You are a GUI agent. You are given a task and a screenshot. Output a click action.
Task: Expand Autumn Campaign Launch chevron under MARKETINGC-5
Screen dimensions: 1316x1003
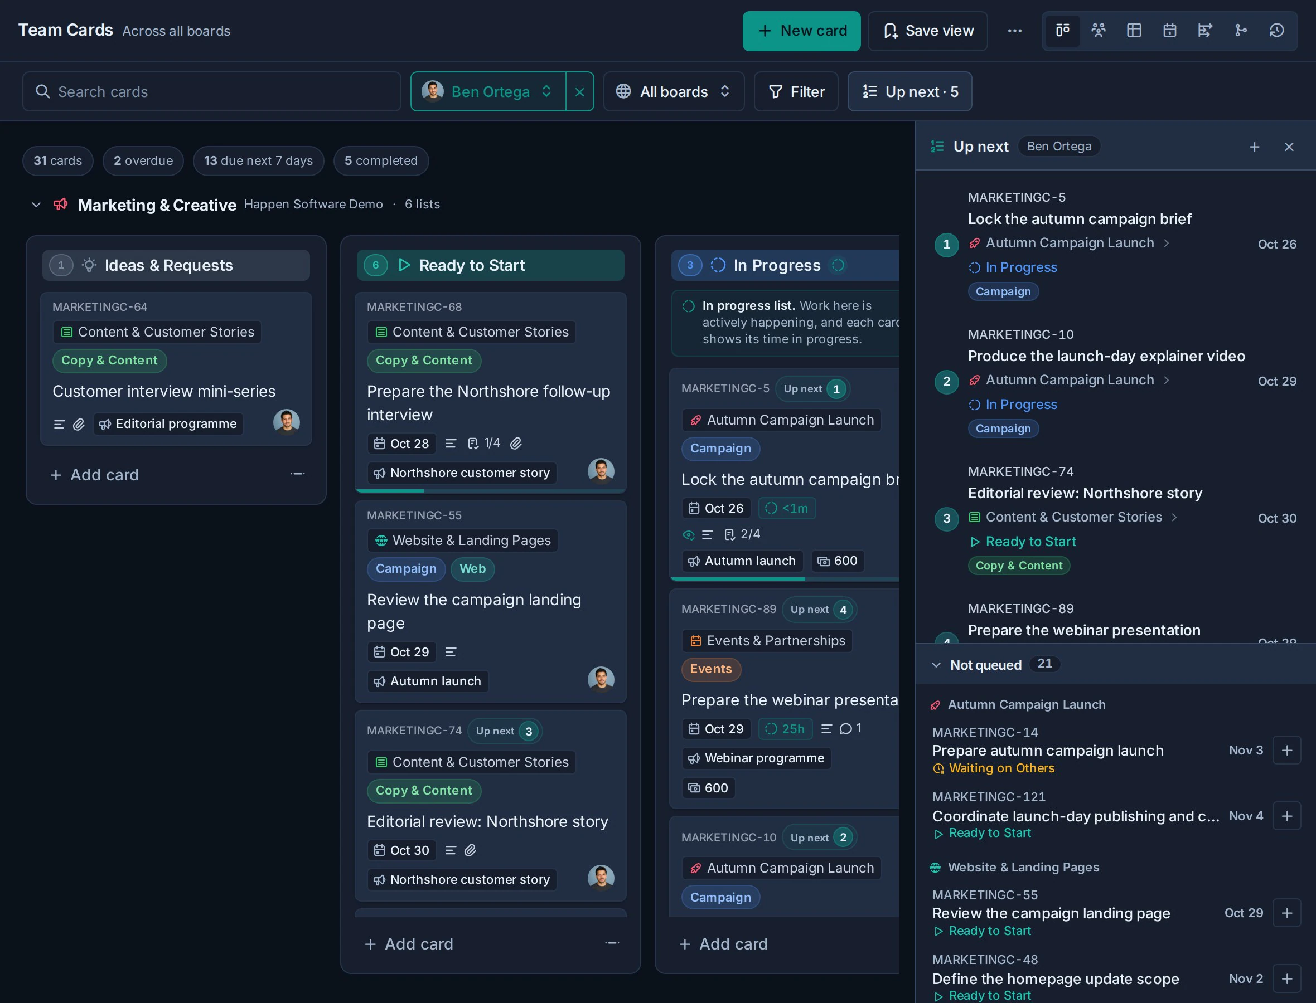[x=1167, y=244]
